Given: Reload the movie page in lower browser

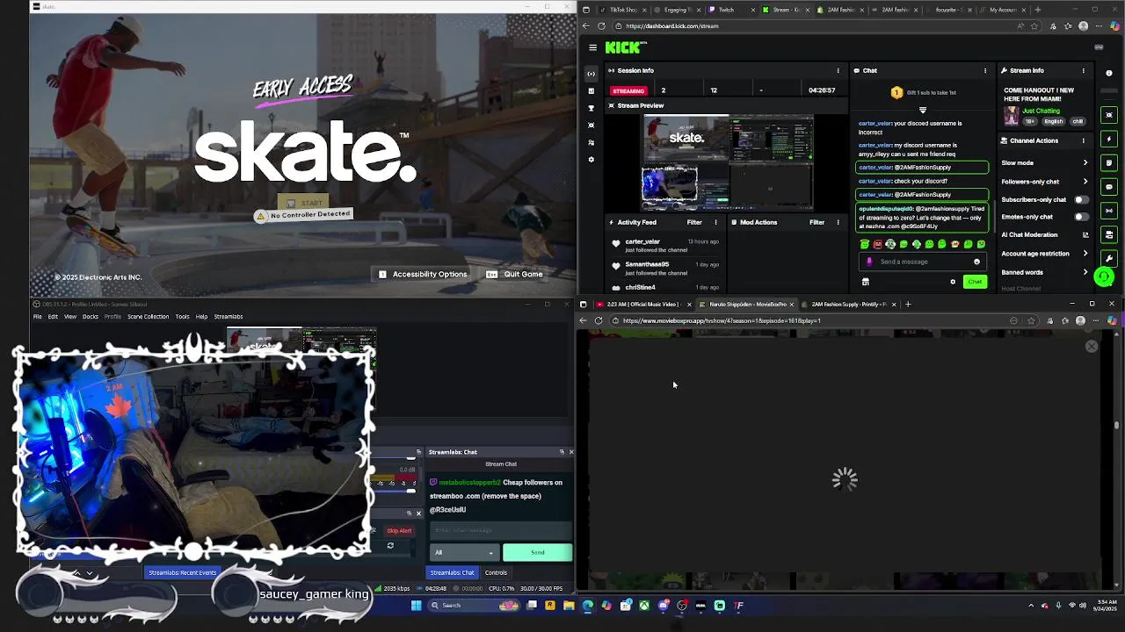Looking at the screenshot, I should [x=599, y=320].
